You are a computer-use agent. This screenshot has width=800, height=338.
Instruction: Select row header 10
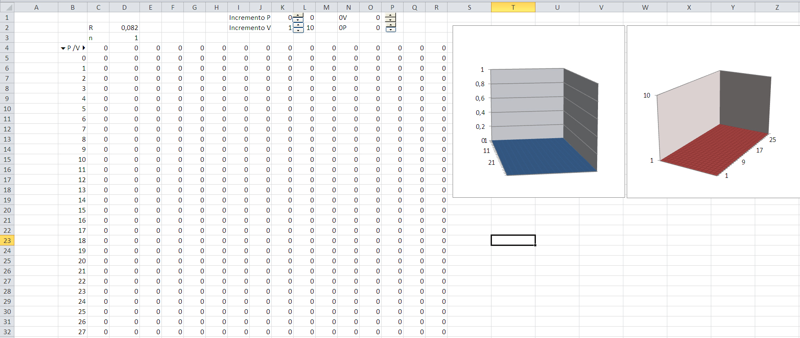7,109
